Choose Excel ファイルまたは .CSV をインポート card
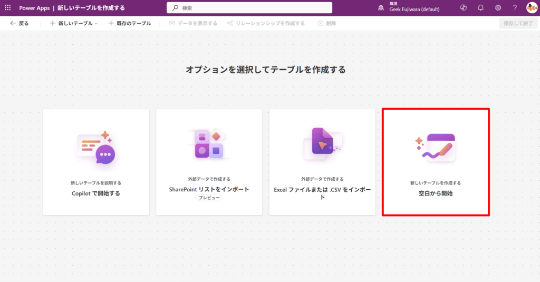Viewport: 540px width, 282px height. pos(322,162)
